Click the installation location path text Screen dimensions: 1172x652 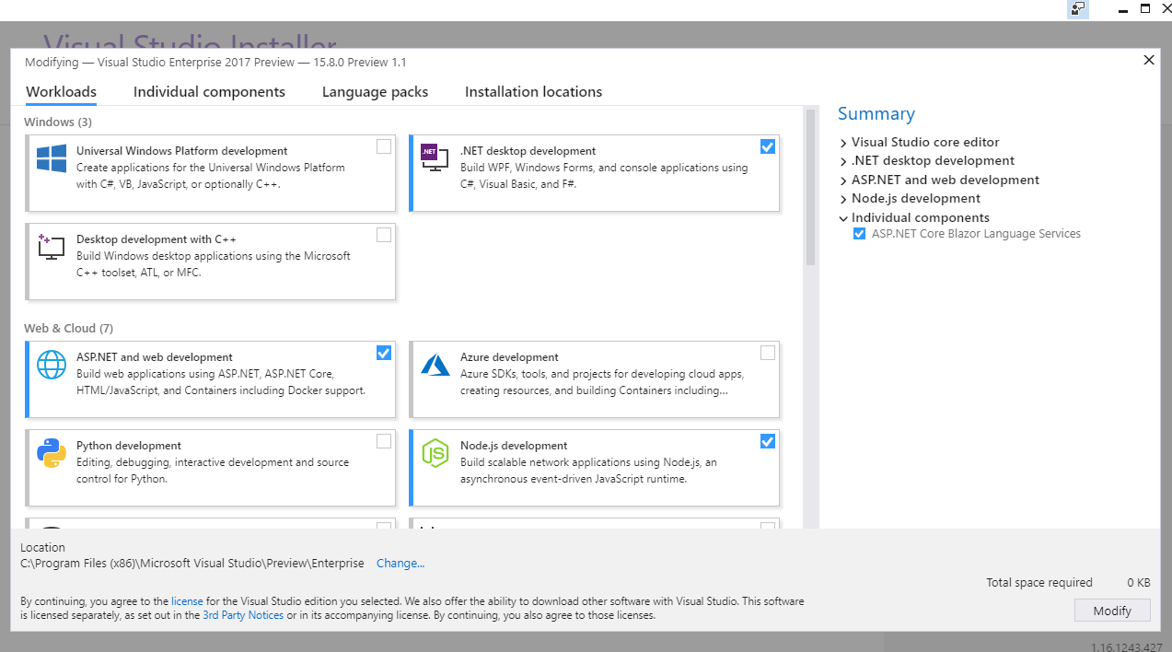192,564
